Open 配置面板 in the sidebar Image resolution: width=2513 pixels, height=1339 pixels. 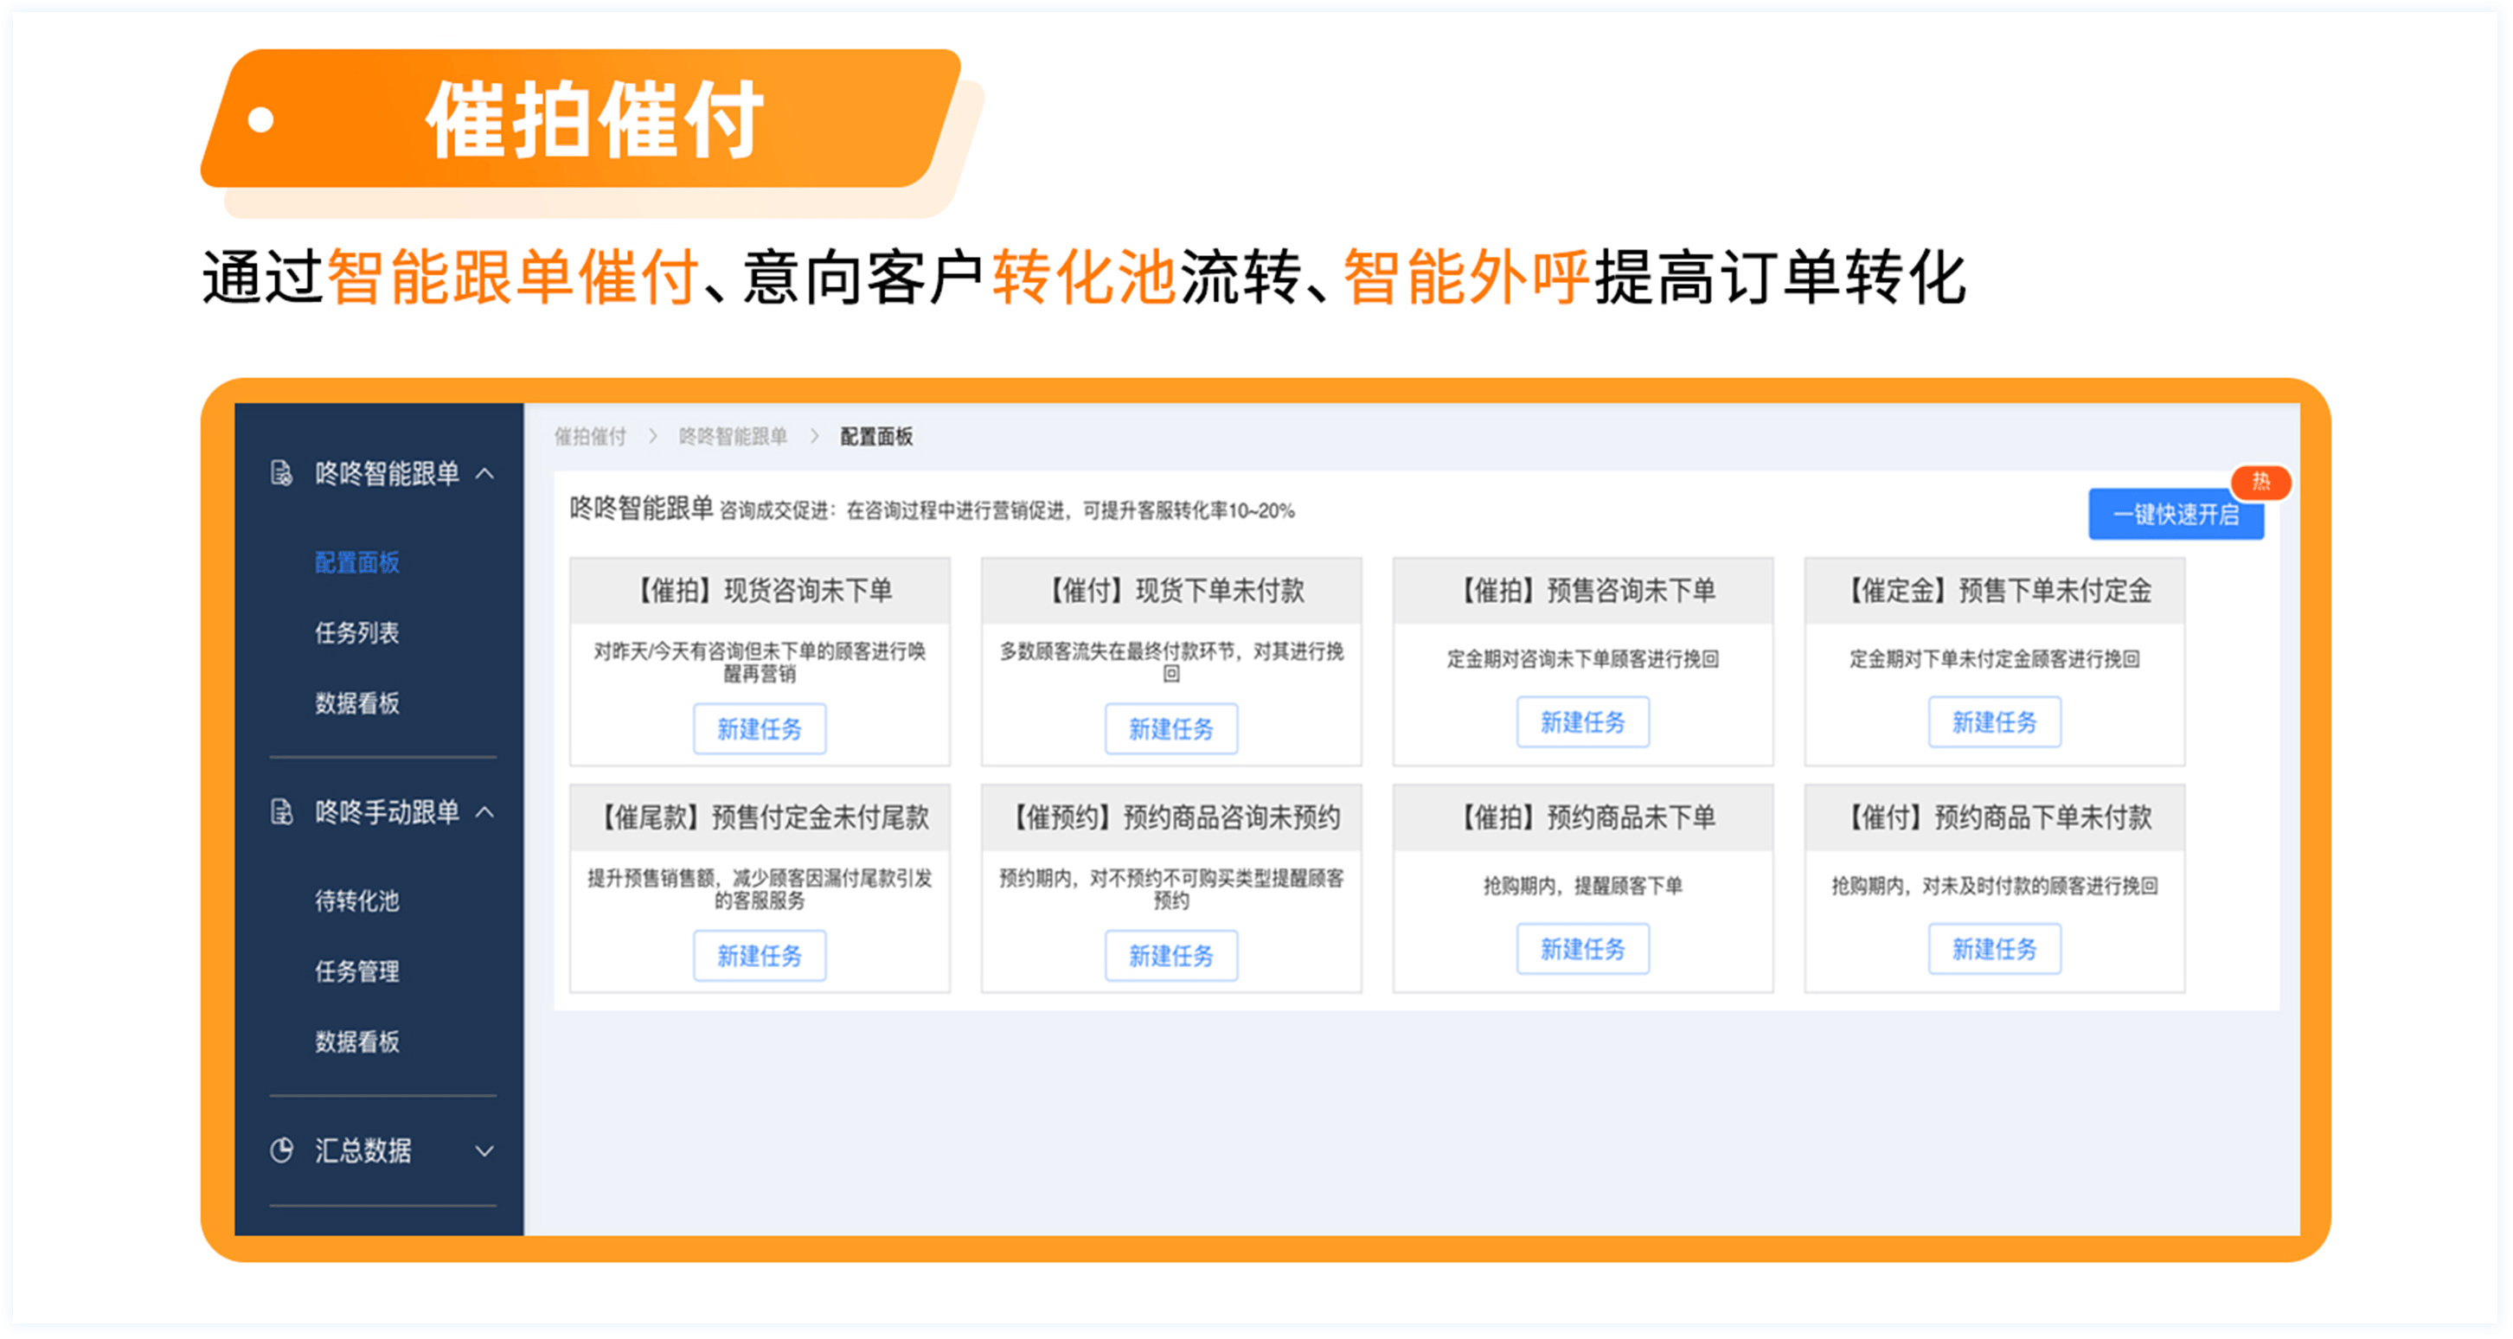click(357, 563)
